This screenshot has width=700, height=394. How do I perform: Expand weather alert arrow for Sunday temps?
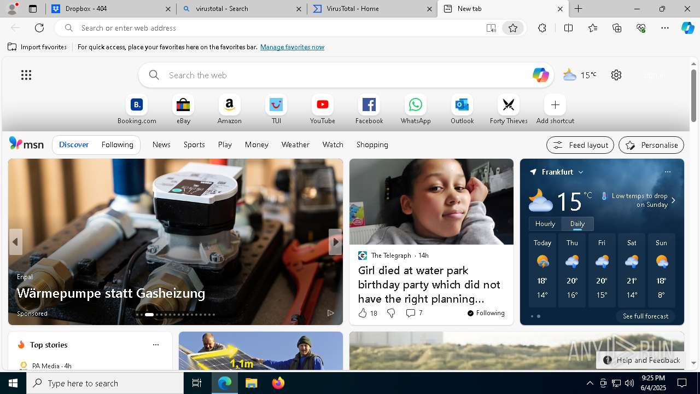673,200
